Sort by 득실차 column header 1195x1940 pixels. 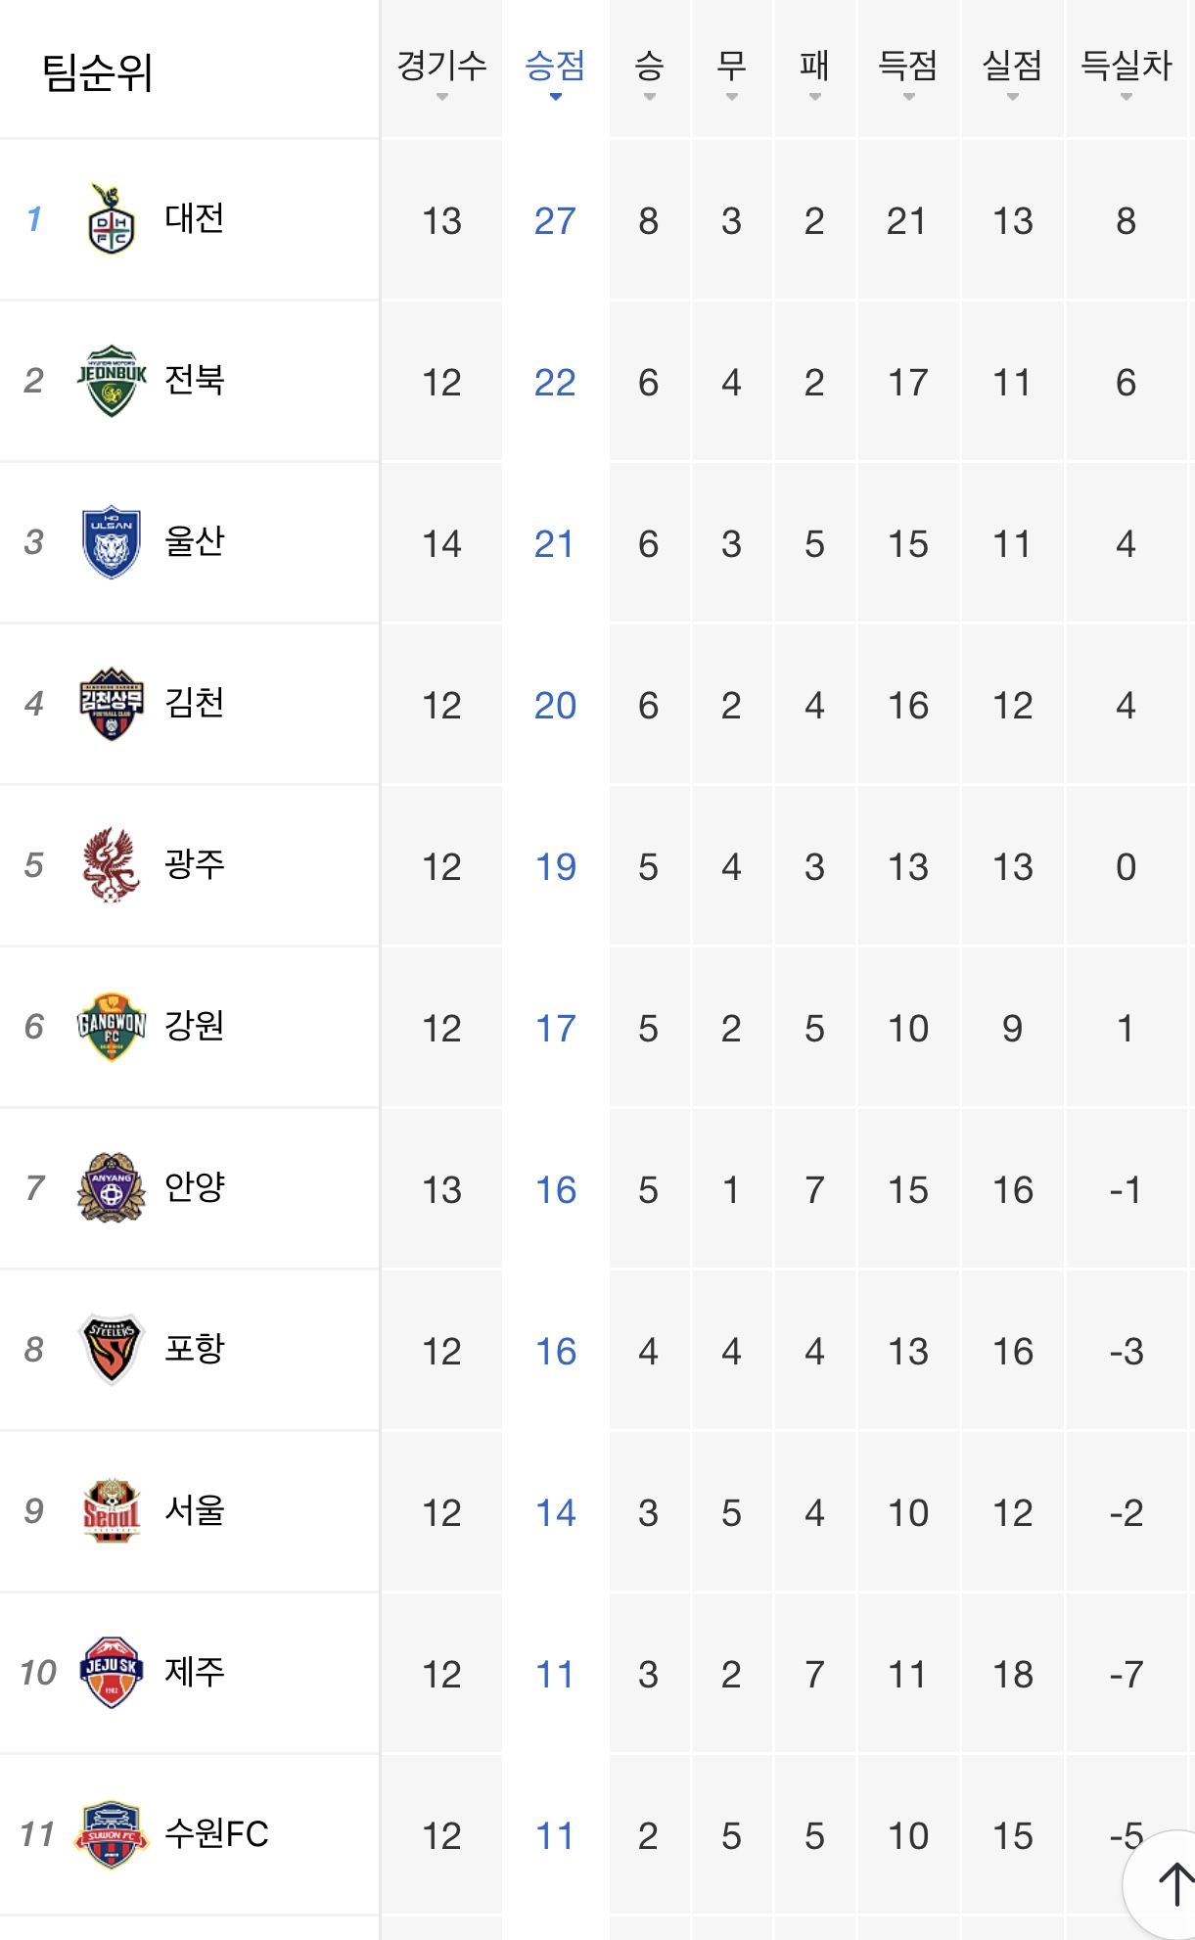coord(1126,70)
